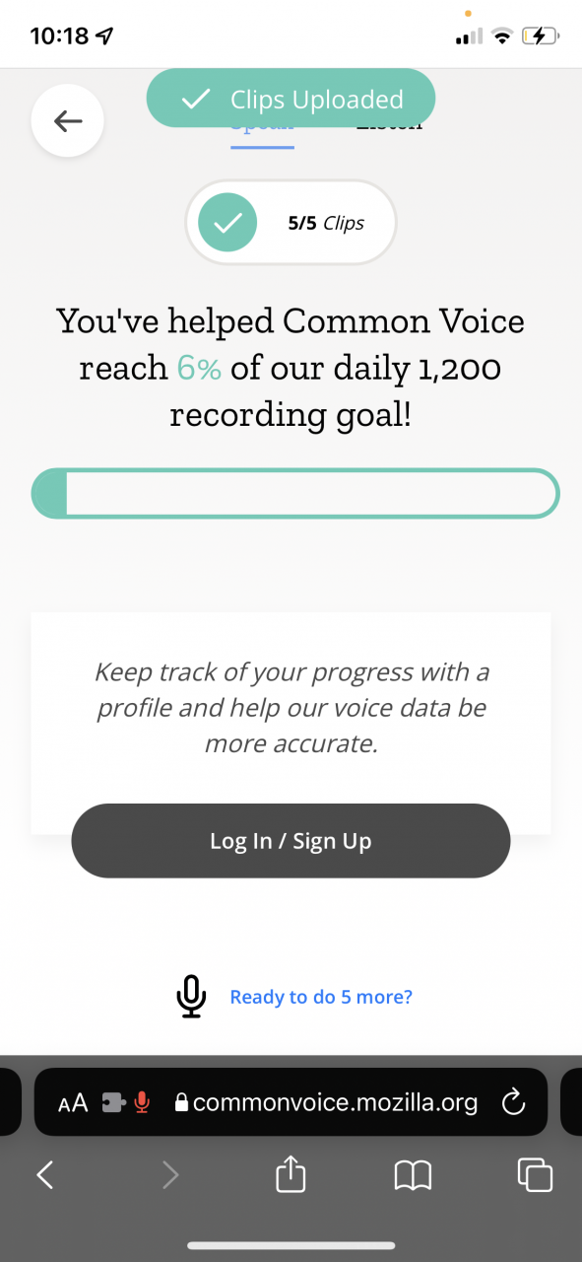Show all open Safari tabs

click(x=535, y=1174)
